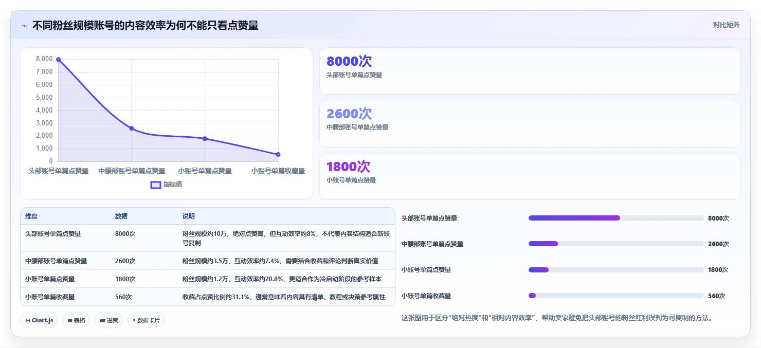Click the 数据卡片 tag chip
This screenshot has width=761, height=348.
point(146,320)
